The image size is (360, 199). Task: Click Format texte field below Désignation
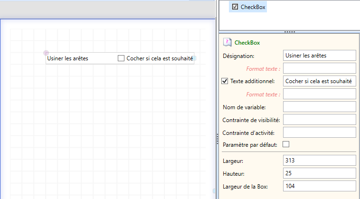[319, 68]
